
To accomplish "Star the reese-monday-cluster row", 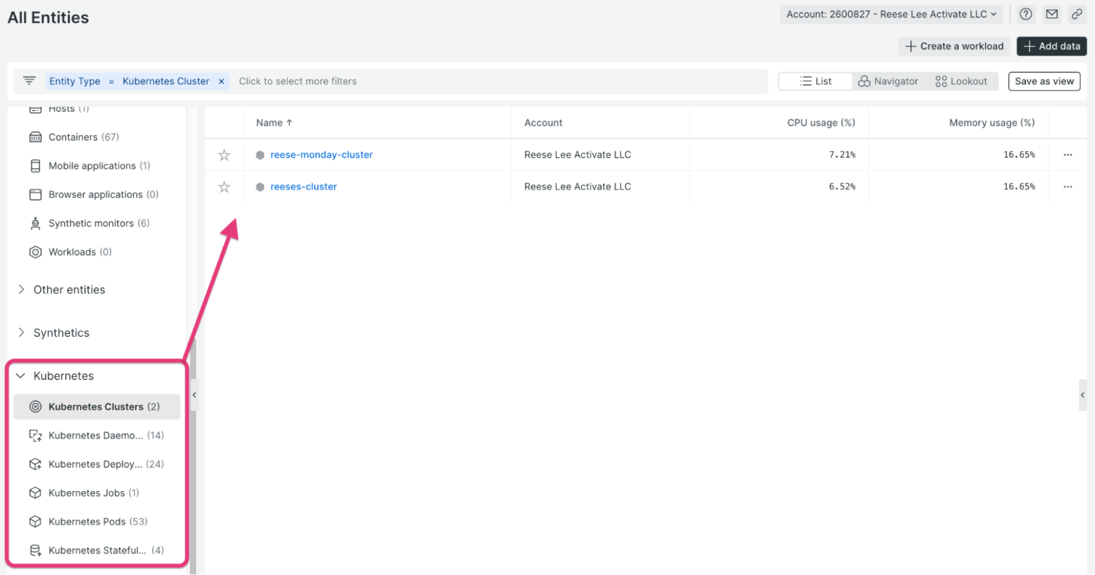I will (x=224, y=154).
